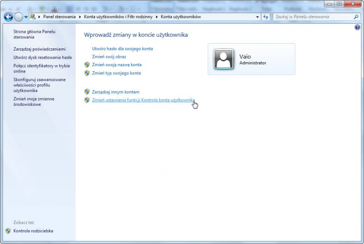Click the Vaio account picture
The width and height of the screenshot is (364, 244).
click(224, 59)
